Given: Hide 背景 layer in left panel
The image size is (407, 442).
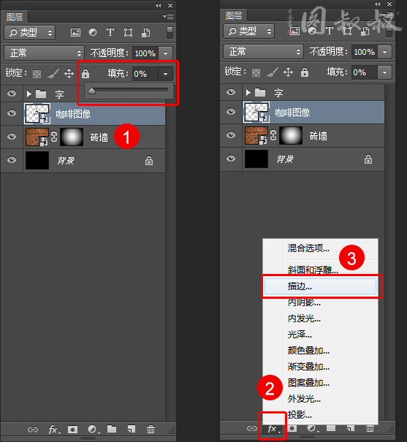Looking at the screenshot, I should [x=12, y=160].
